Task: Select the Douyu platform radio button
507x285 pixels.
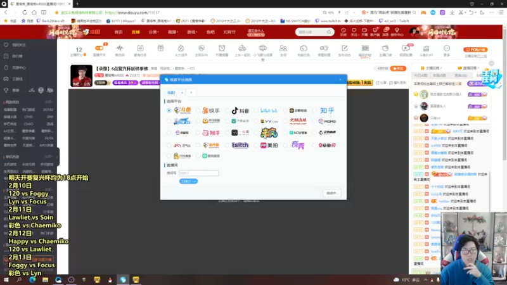Action: point(169,110)
